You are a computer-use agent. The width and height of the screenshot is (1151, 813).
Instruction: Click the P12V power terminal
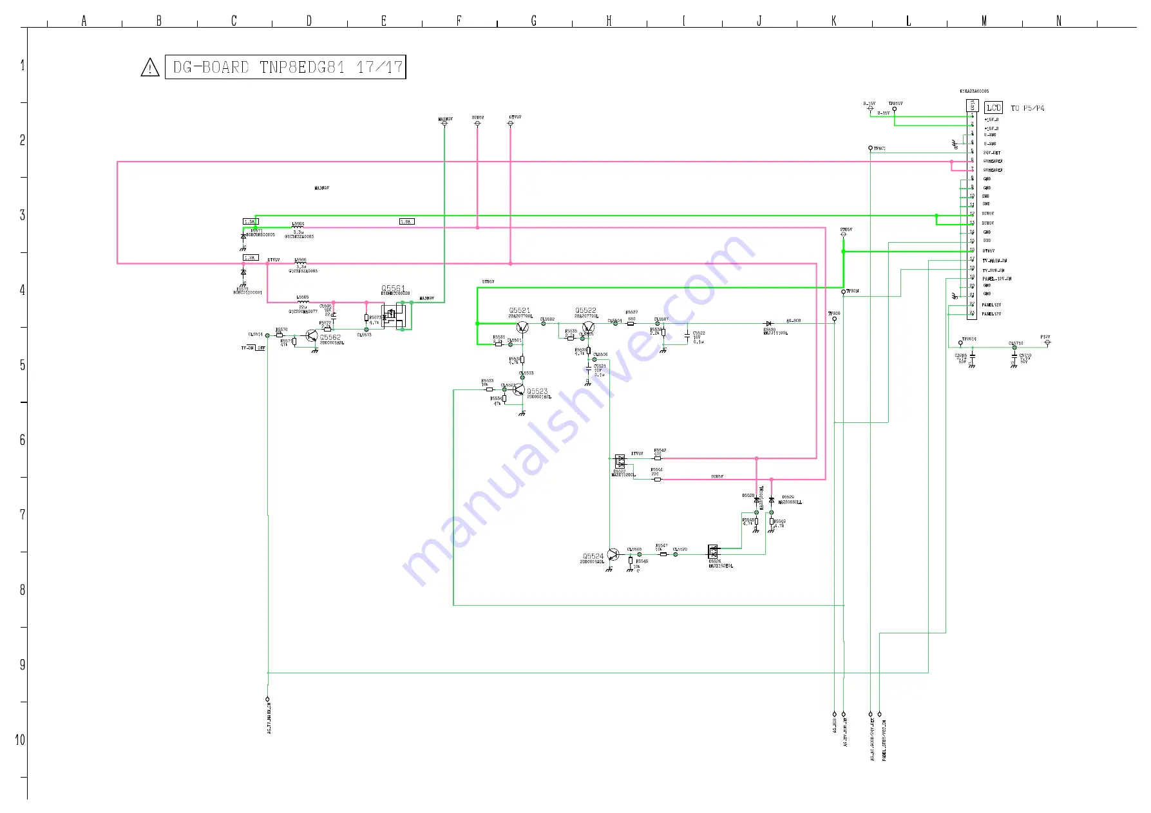pyautogui.click(x=1047, y=341)
